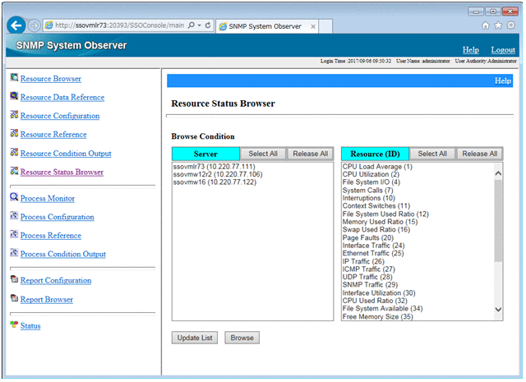Click the Process Monitor magnifier icon

tap(14, 198)
